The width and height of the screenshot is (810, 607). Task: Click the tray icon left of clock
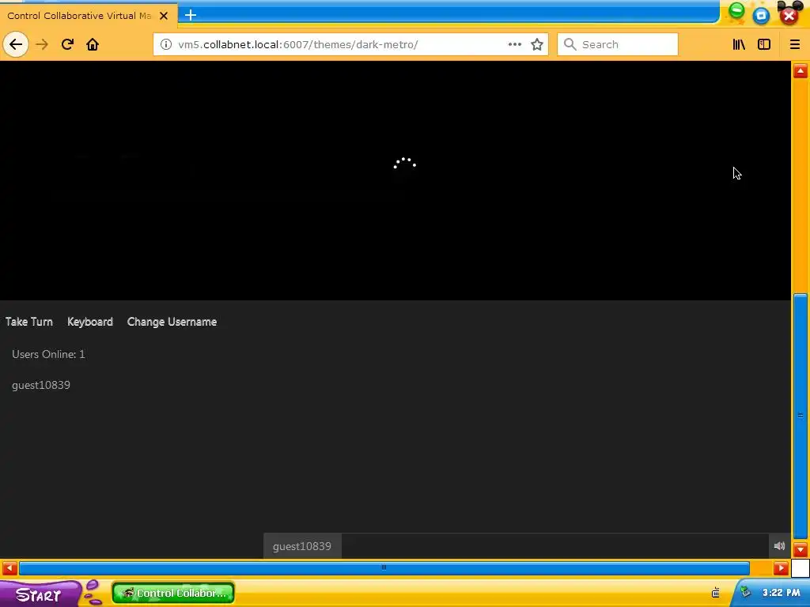tap(715, 593)
